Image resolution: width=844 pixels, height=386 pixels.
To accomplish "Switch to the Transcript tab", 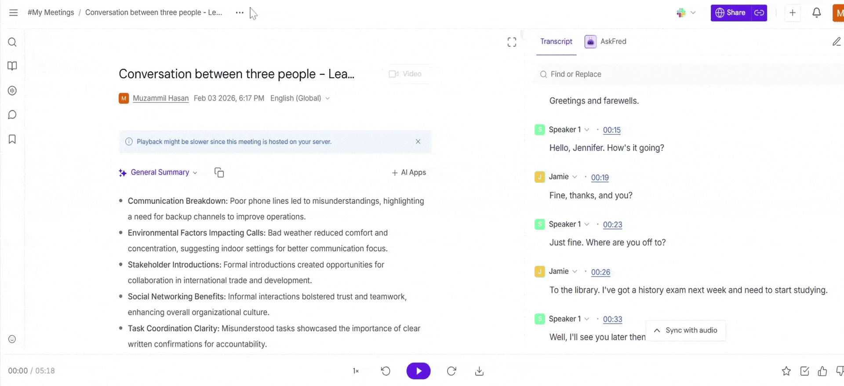I will click(x=556, y=41).
